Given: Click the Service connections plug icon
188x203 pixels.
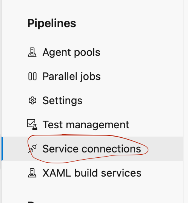Looking at the screenshot, I should pyautogui.click(x=32, y=149).
